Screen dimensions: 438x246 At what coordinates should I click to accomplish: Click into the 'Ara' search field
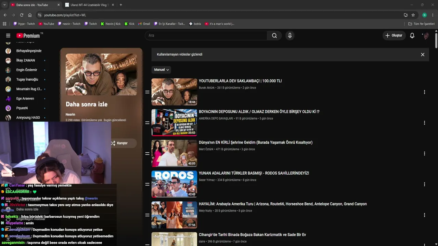[206, 36]
